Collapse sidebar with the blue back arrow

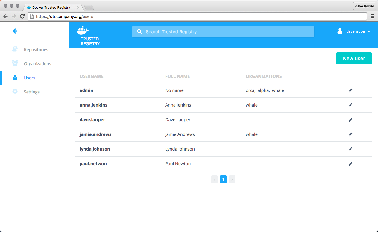click(15, 31)
